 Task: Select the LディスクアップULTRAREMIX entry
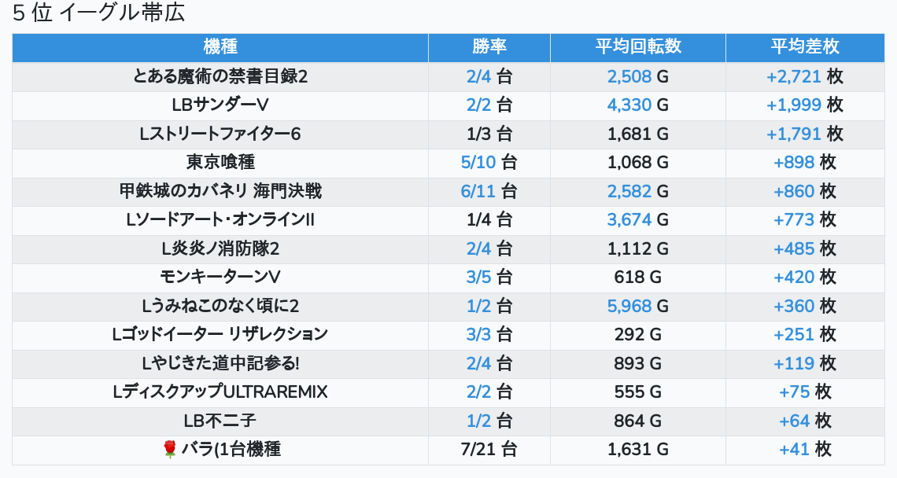pos(220,392)
